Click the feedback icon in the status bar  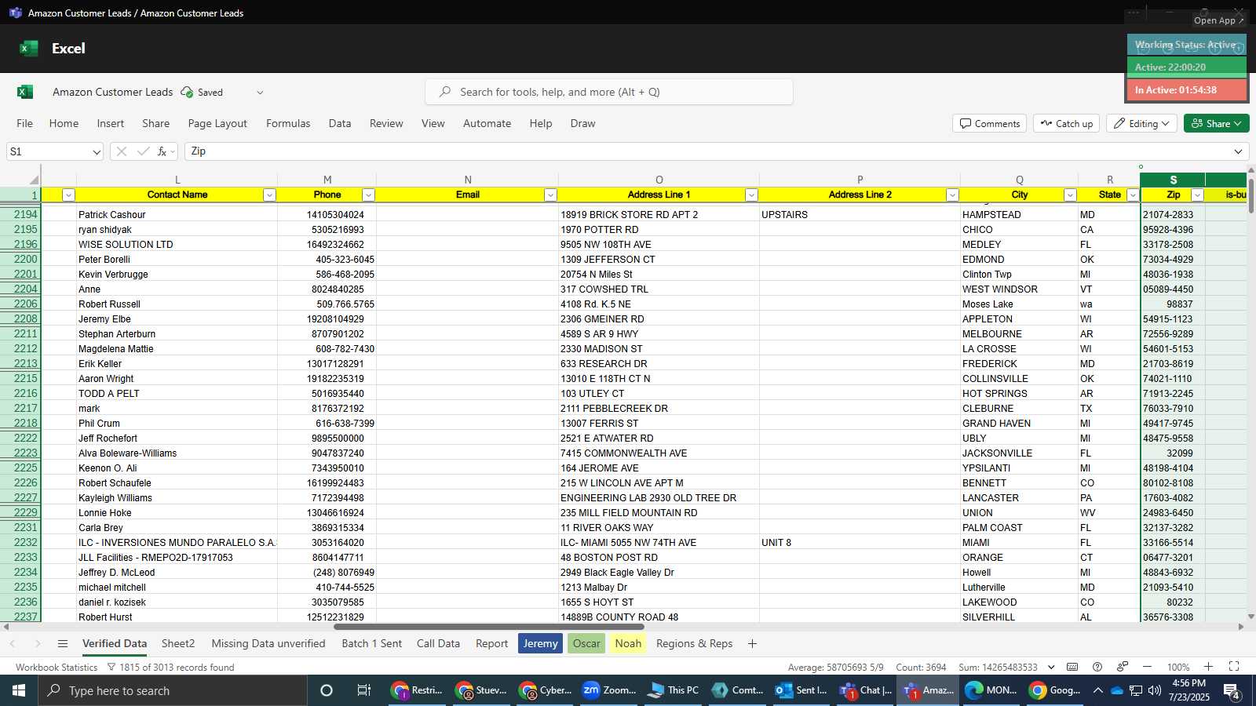[x=1123, y=667]
